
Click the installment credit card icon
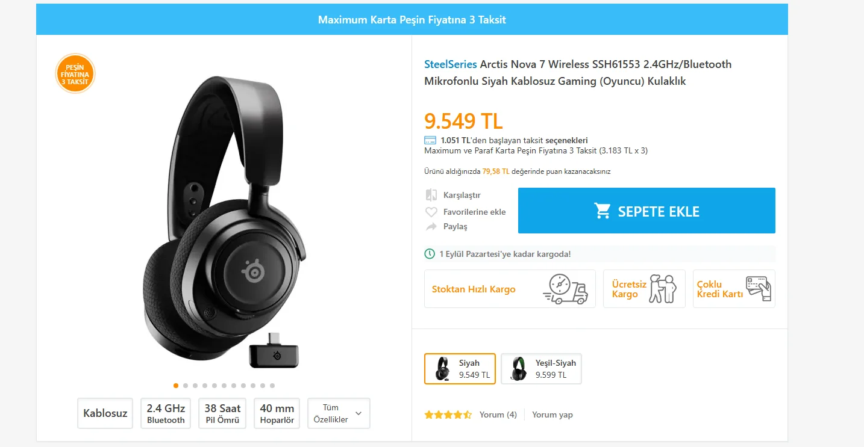point(430,141)
